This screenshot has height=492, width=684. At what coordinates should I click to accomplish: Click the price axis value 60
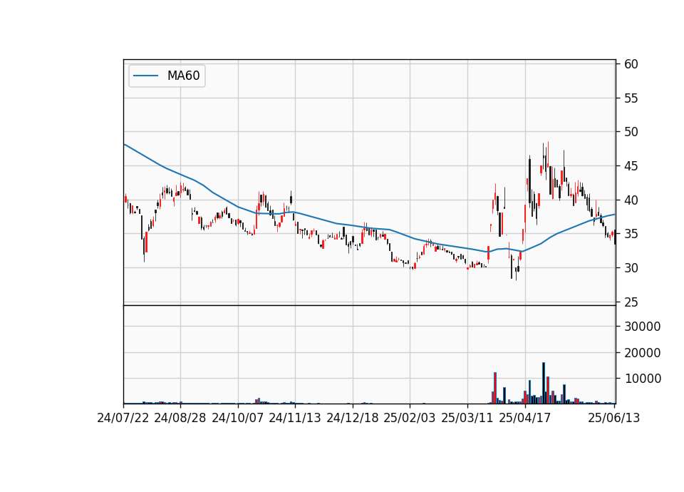point(631,64)
